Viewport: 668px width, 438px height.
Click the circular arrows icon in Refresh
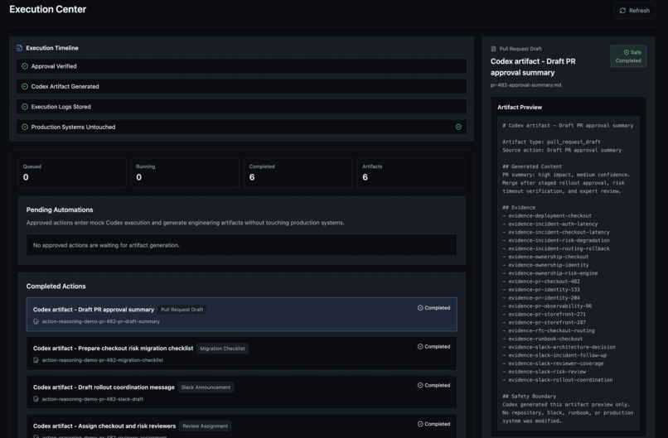(623, 10)
